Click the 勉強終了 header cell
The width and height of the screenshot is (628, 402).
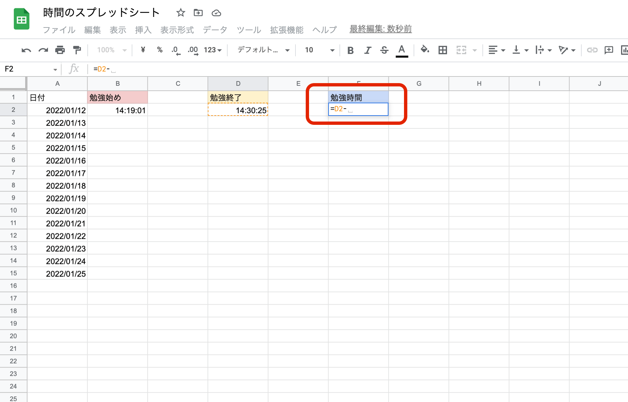[238, 97]
